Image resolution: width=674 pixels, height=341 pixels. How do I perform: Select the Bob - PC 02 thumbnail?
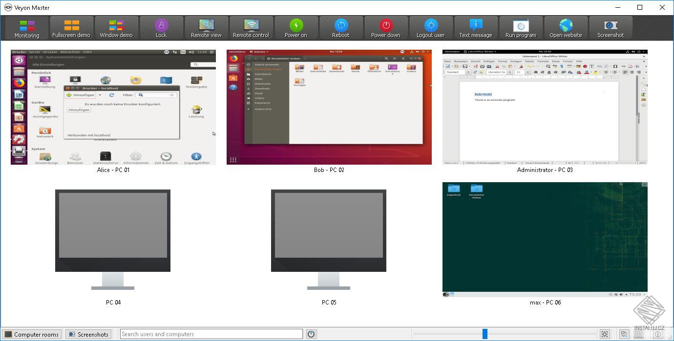coord(329,107)
